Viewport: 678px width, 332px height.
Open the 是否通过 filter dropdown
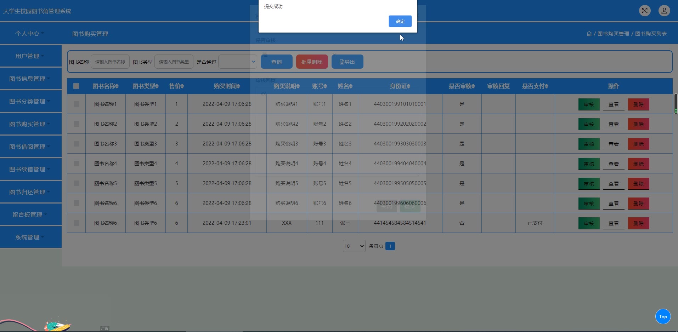238,62
